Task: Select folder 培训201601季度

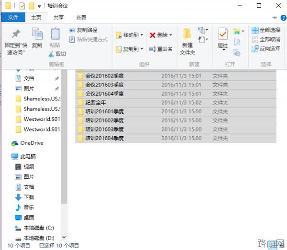Action: [176, 111]
